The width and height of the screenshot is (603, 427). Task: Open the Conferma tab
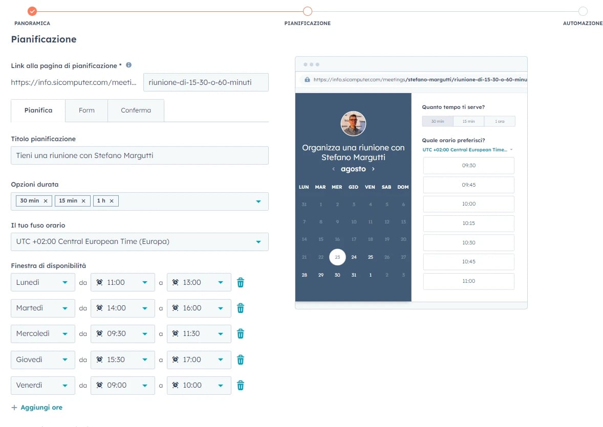pyautogui.click(x=136, y=110)
